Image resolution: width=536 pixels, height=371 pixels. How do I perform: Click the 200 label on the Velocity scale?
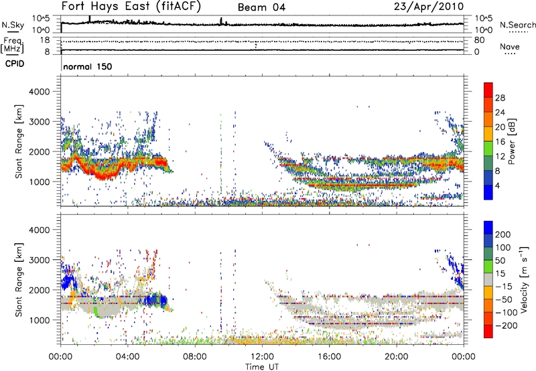tap(503, 234)
